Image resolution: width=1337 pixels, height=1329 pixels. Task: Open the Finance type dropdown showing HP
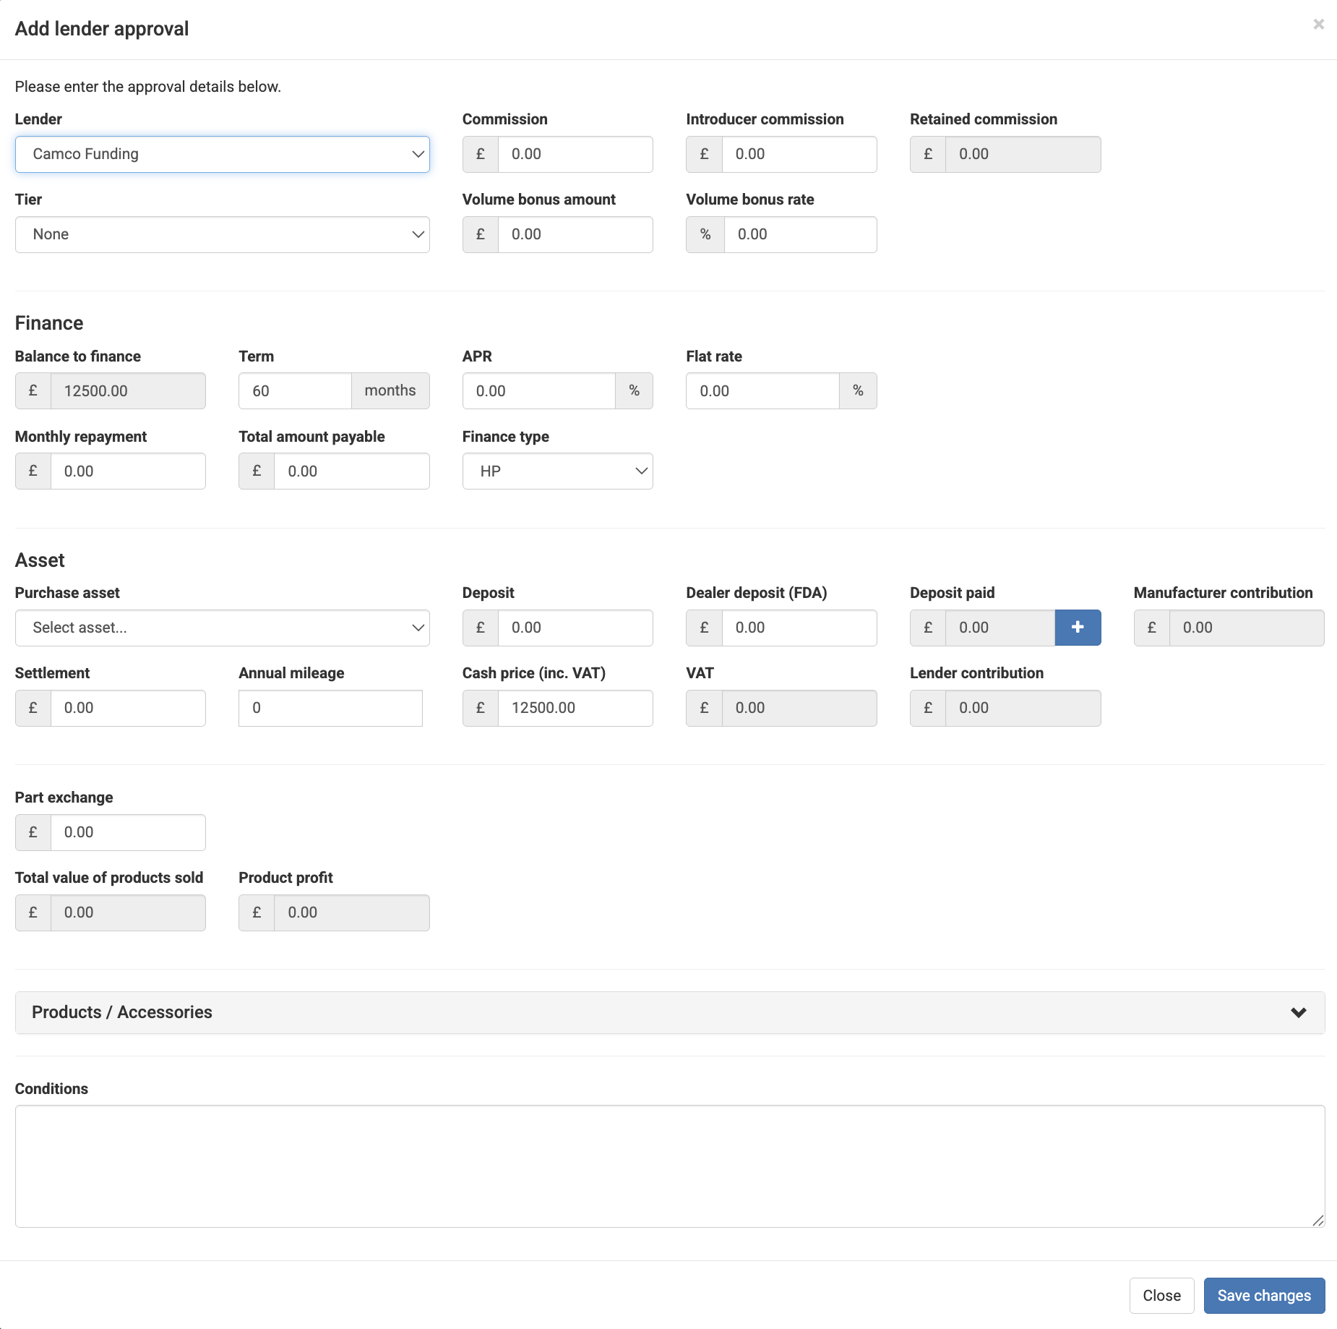[557, 471]
